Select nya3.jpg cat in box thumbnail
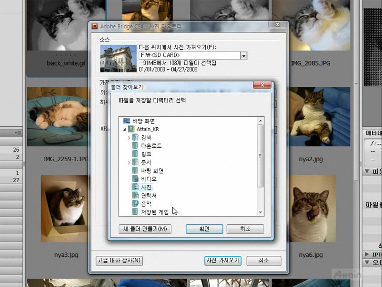 click(64, 209)
